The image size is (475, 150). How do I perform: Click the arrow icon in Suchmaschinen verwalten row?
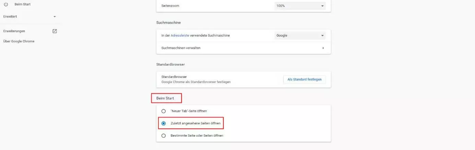point(323,48)
